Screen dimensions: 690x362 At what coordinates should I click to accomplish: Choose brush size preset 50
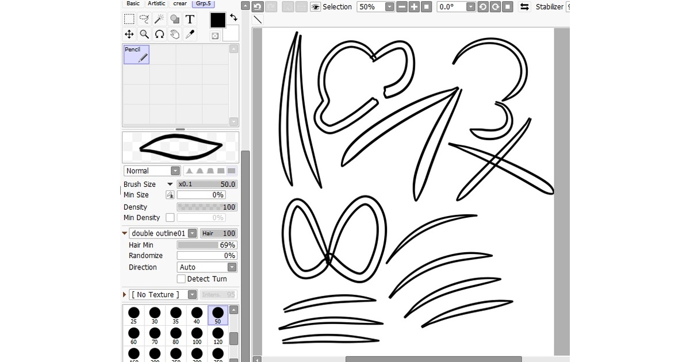218,315
